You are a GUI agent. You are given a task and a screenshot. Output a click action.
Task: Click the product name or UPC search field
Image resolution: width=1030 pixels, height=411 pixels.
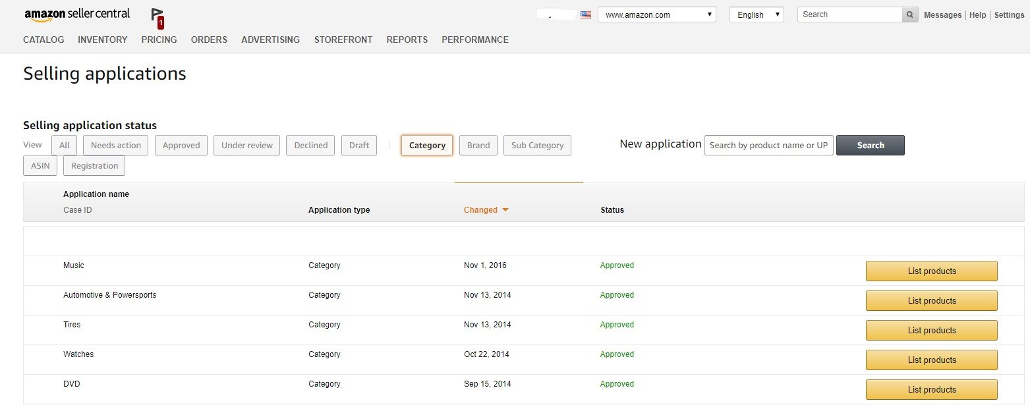click(x=769, y=145)
